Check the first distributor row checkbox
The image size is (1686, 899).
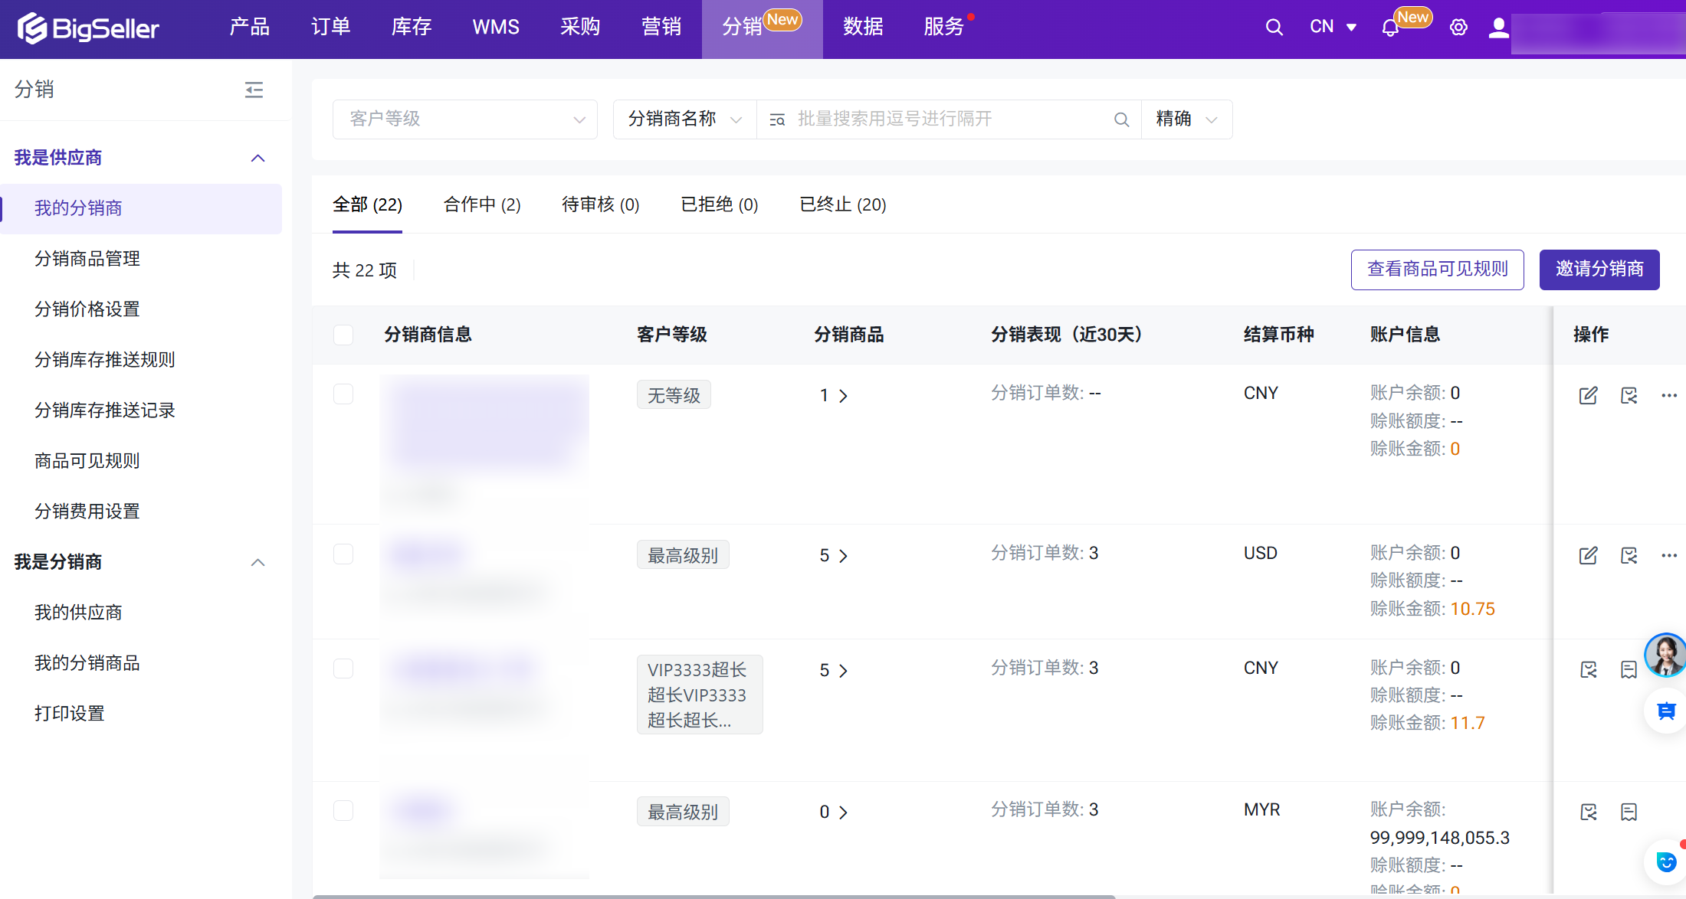(x=343, y=394)
